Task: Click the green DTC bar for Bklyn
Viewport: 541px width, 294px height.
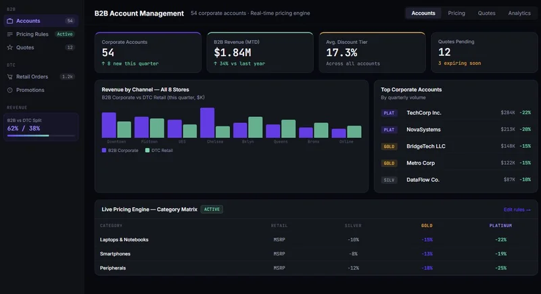Action: coord(256,127)
